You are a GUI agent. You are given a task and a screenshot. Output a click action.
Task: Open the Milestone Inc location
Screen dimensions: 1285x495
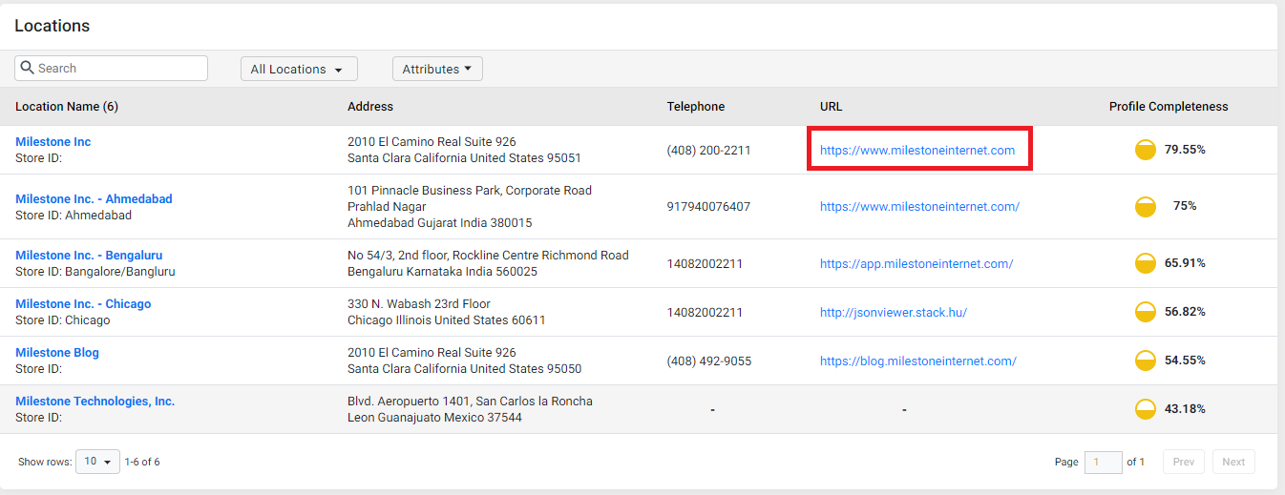click(53, 142)
